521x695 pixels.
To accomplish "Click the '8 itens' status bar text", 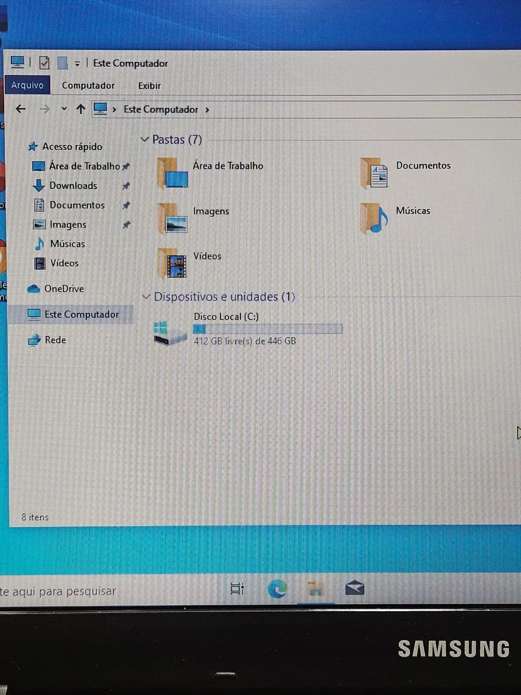I will (x=35, y=517).
